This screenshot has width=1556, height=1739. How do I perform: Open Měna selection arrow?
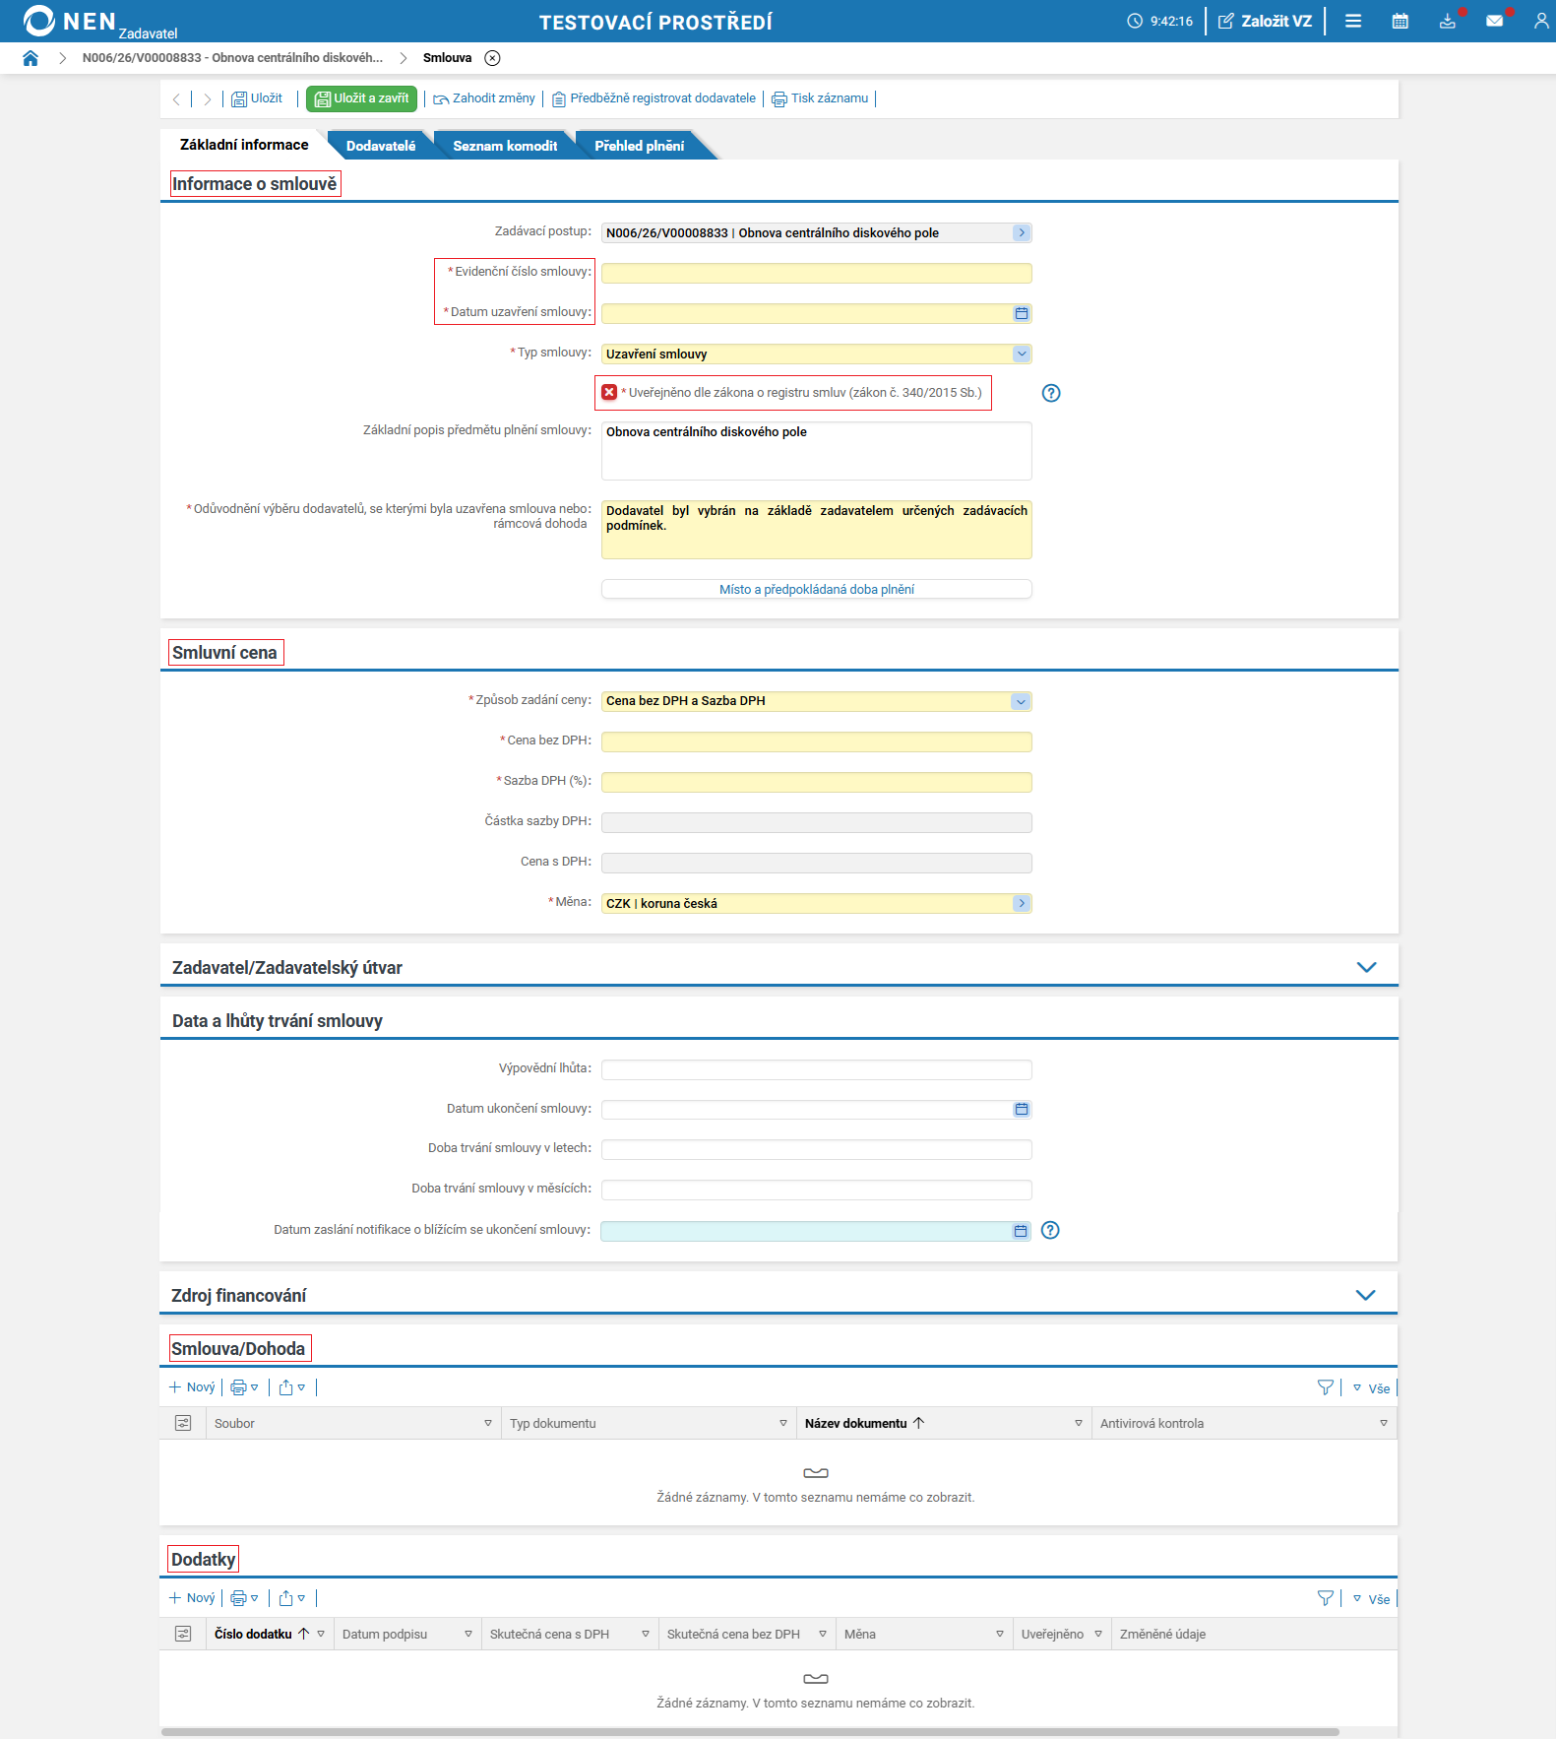(1022, 903)
